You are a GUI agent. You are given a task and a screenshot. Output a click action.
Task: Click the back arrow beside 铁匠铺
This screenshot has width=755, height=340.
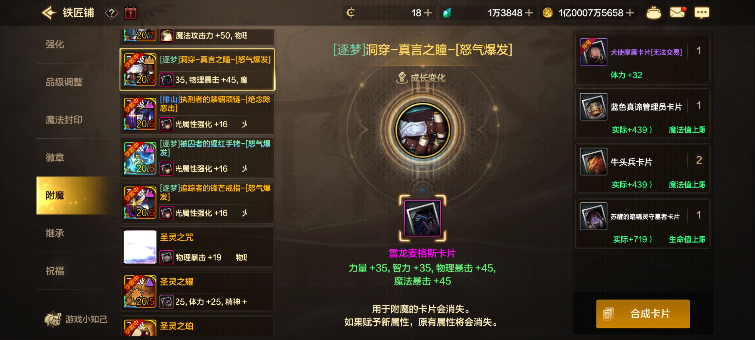(49, 13)
